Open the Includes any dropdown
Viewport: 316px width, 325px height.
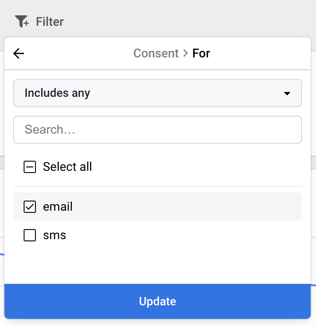click(x=158, y=93)
